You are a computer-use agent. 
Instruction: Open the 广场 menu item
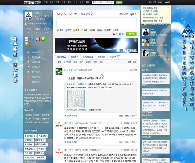tap(46, 2)
